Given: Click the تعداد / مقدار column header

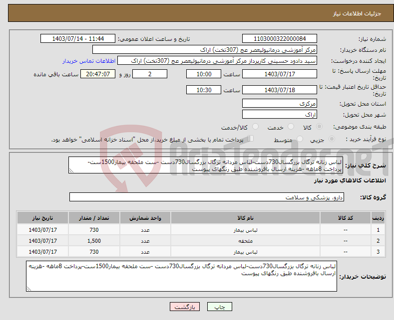Looking at the screenshot, I should pyautogui.click(x=94, y=218).
